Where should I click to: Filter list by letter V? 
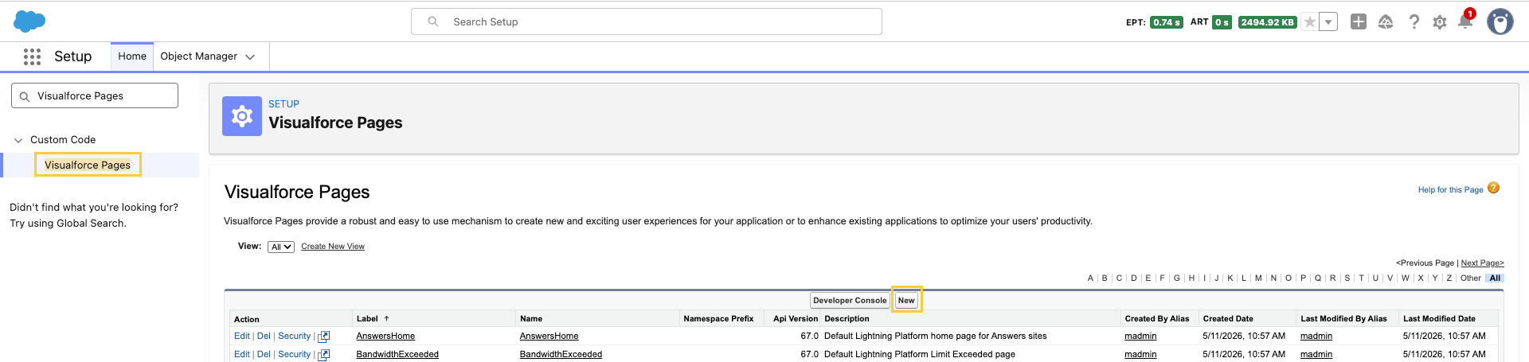click(1390, 278)
